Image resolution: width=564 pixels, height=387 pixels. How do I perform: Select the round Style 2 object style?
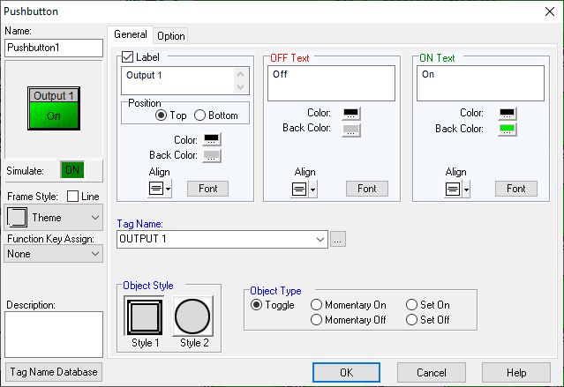coord(192,316)
